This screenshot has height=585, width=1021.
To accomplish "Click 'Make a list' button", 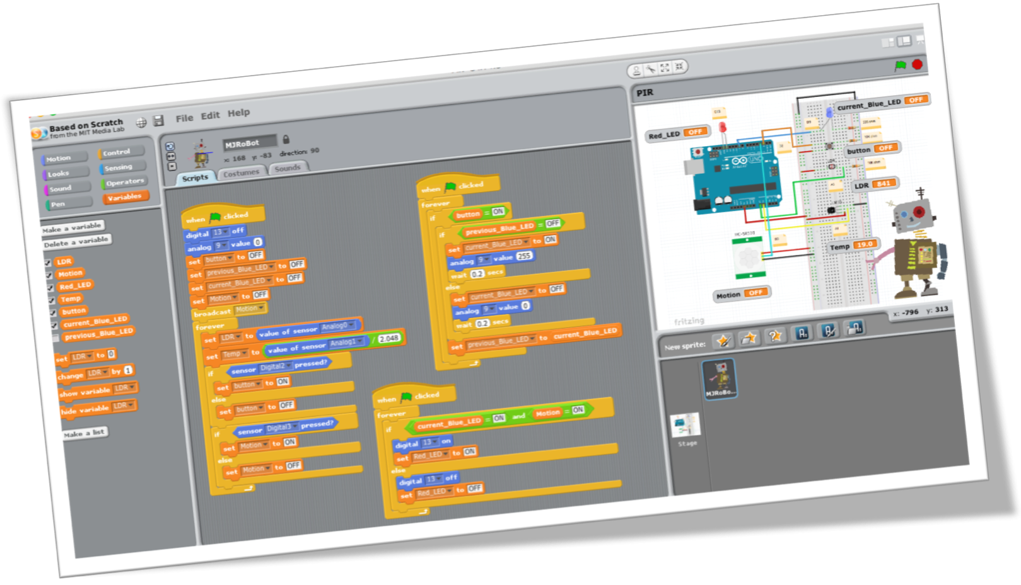I will [x=85, y=433].
